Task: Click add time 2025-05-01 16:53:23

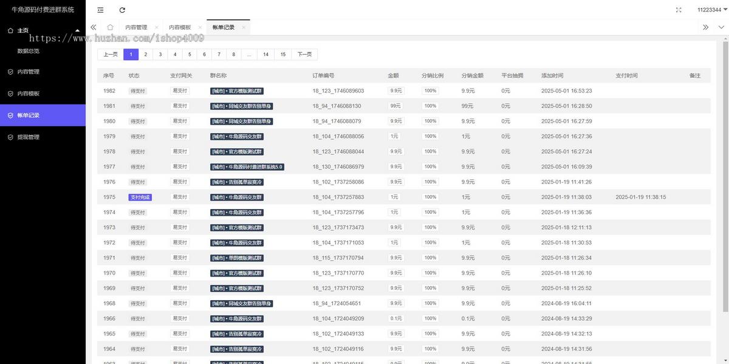Action: (567, 91)
